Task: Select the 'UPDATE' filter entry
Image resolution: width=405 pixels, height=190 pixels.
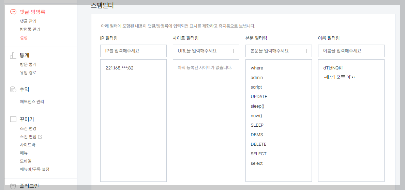Action: pyautogui.click(x=259, y=97)
